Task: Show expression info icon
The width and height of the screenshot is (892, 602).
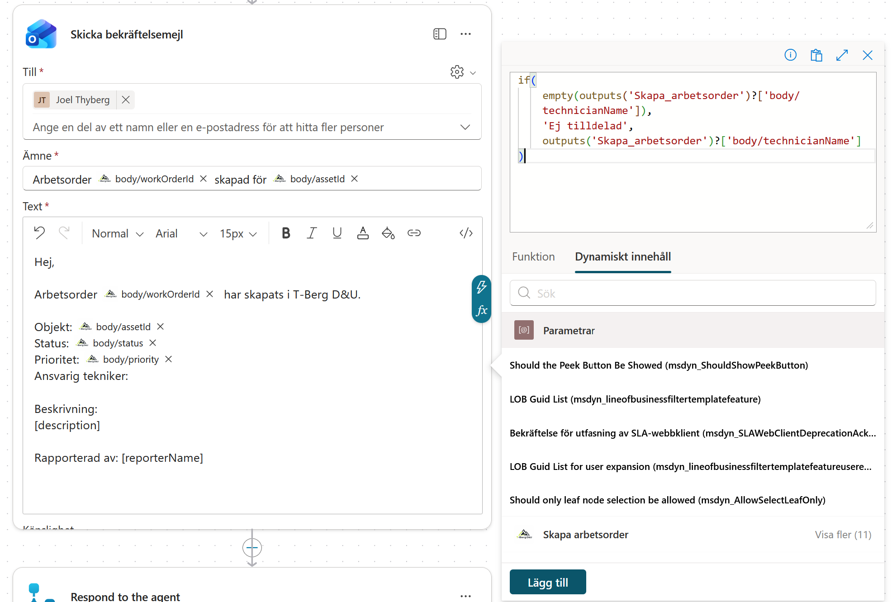Action: coord(790,55)
